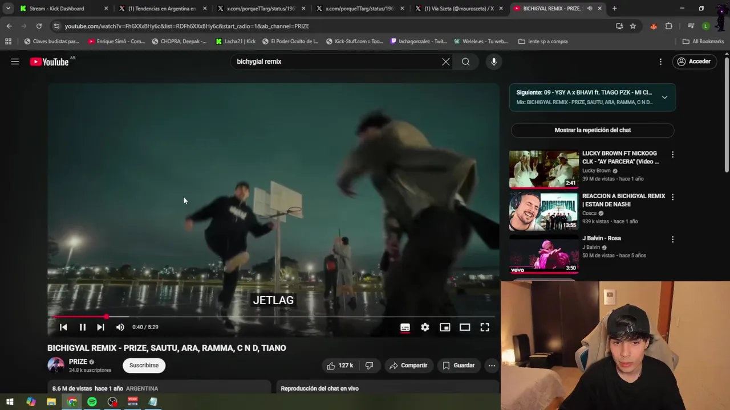The image size is (730, 410).
Task: Open the browser extensions puzzle icon
Action: tap(669, 26)
